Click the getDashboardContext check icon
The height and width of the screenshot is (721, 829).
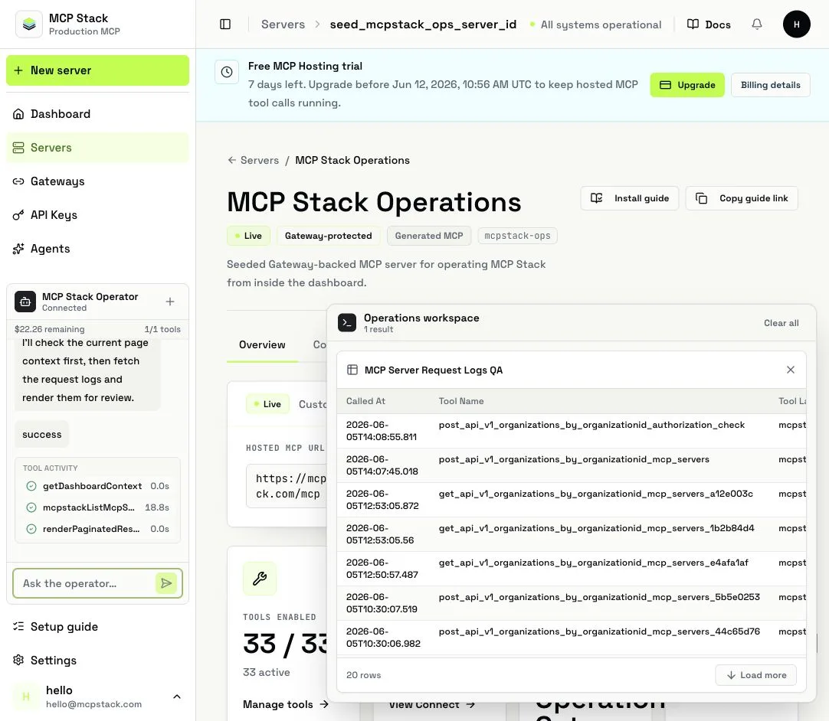(31, 486)
